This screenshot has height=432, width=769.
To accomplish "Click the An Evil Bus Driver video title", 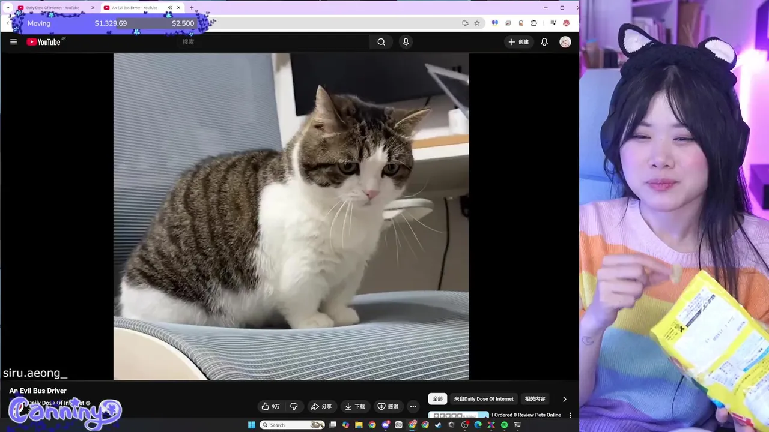I will (x=38, y=391).
